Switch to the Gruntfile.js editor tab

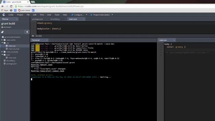tap(55, 19)
